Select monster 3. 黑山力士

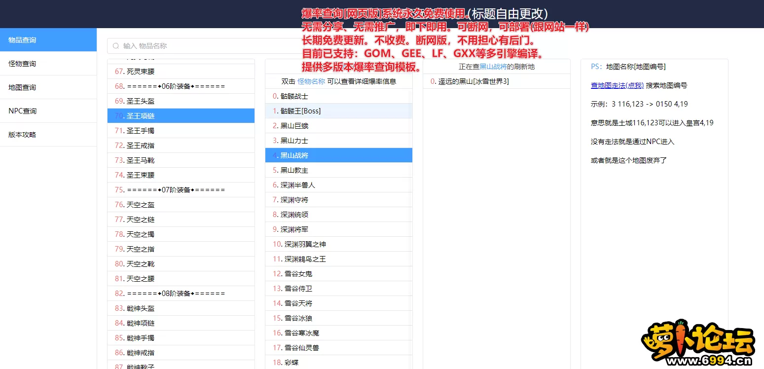tap(339, 141)
